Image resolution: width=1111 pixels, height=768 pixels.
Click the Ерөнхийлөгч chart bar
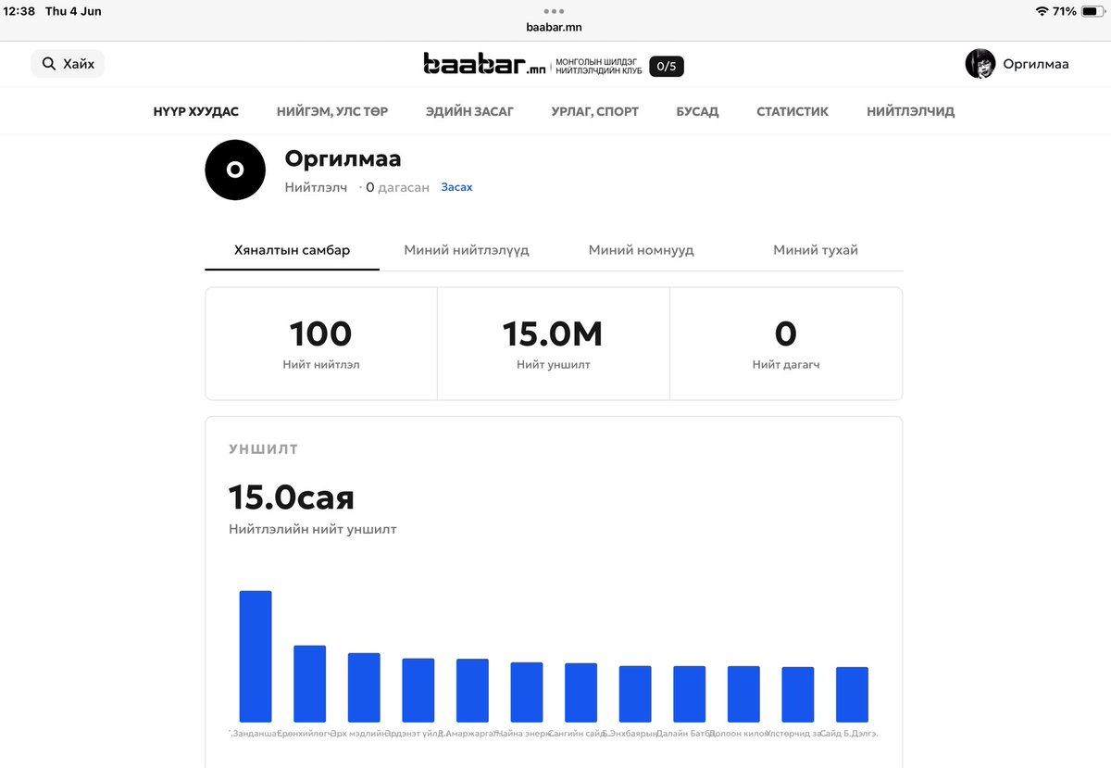coord(310,684)
